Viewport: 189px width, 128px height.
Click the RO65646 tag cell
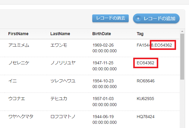(x=146, y=81)
